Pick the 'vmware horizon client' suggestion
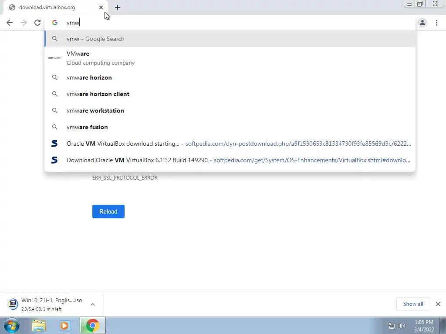Screen dimensions: 446x334 click(x=230, y=94)
